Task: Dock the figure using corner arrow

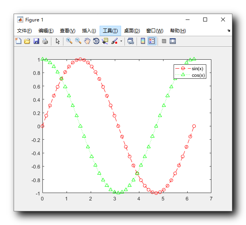Action: click(229, 31)
